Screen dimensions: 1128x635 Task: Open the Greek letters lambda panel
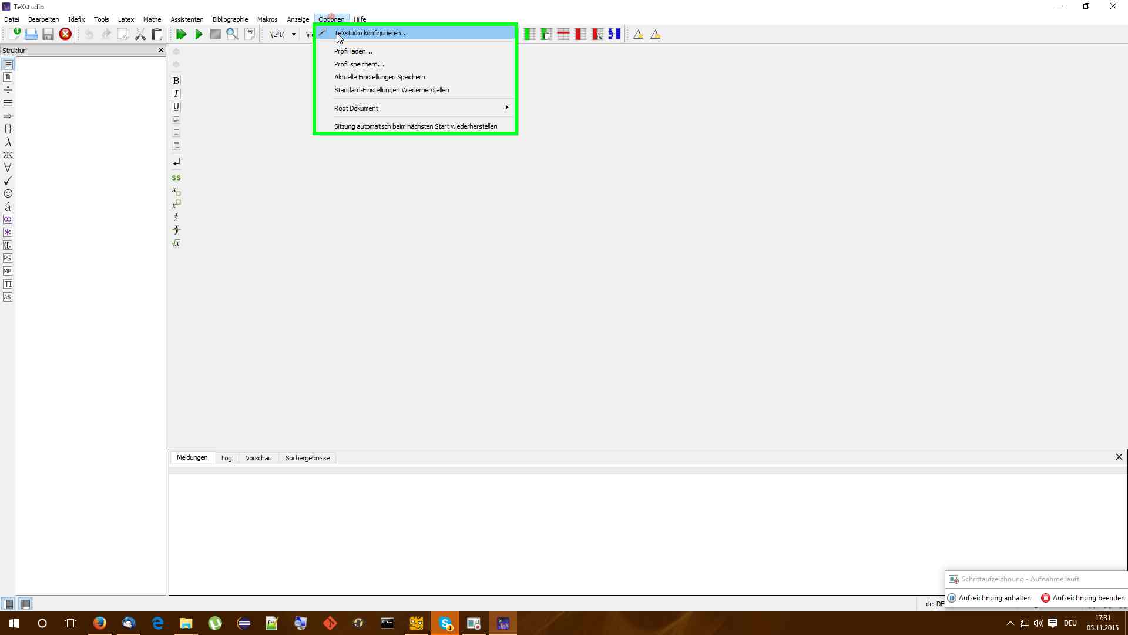tap(8, 142)
